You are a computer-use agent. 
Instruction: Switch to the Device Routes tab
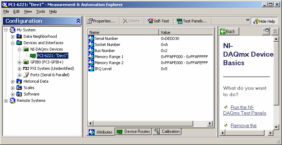click(133, 131)
